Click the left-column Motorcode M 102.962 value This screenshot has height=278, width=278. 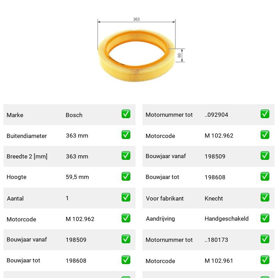(80, 219)
